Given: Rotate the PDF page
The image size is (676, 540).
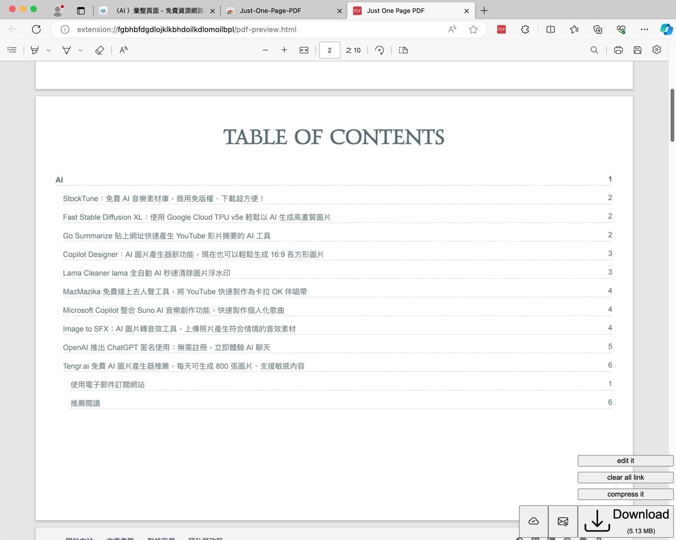Looking at the screenshot, I should [x=379, y=50].
